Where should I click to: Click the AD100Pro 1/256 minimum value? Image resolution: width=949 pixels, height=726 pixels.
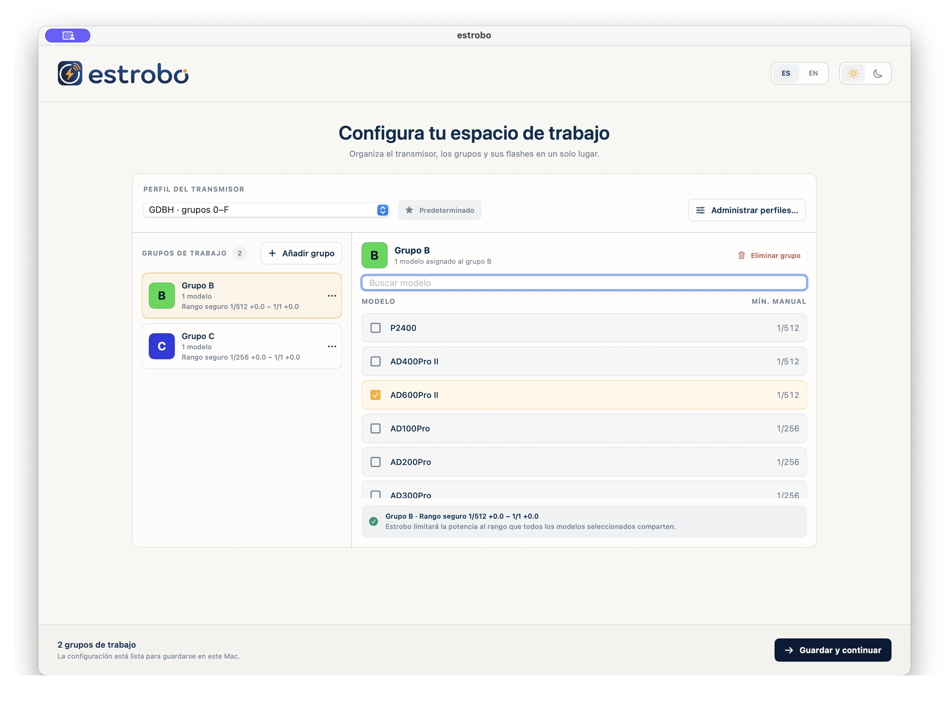788,428
